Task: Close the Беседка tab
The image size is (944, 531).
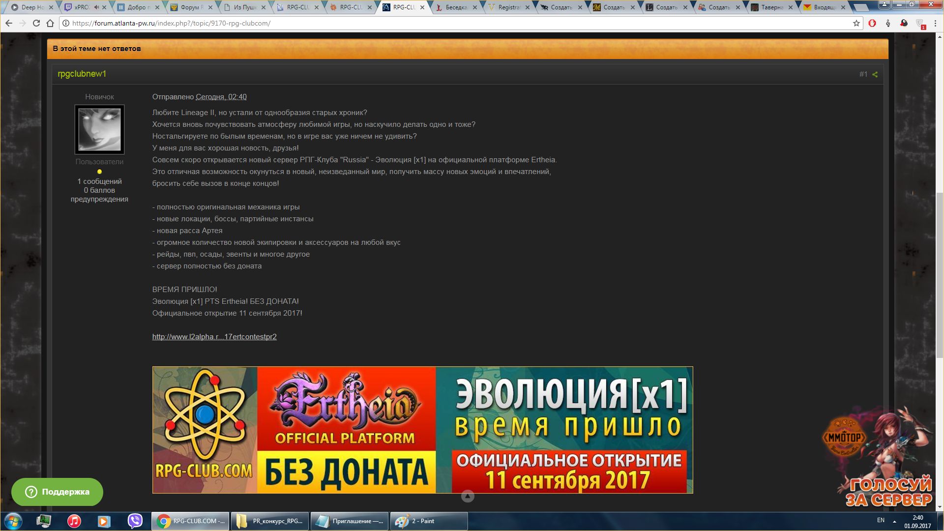Action: click(x=474, y=7)
